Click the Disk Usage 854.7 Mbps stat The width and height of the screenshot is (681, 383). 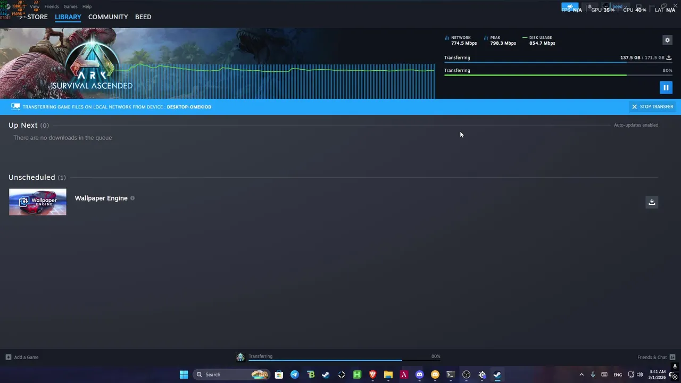pos(539,40)
